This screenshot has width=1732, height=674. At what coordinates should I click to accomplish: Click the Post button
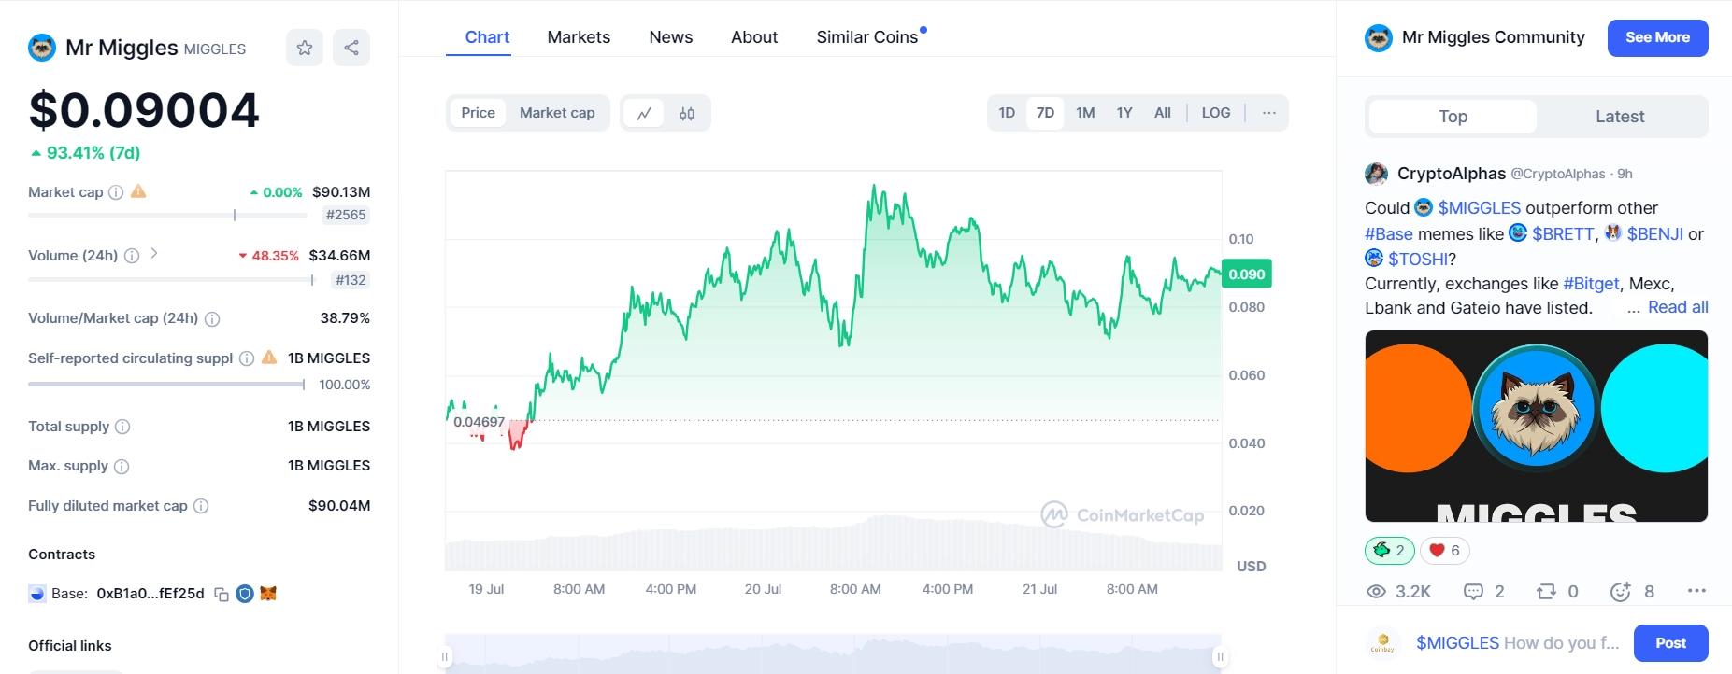[x=1671, y=643]
